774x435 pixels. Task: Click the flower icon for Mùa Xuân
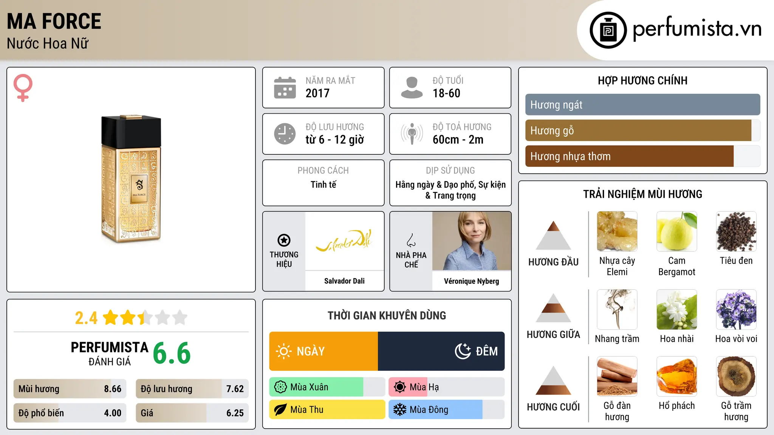(280, 387)
